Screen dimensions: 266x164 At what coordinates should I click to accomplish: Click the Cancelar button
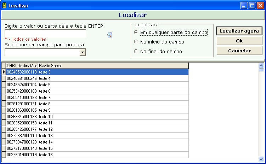239,51
